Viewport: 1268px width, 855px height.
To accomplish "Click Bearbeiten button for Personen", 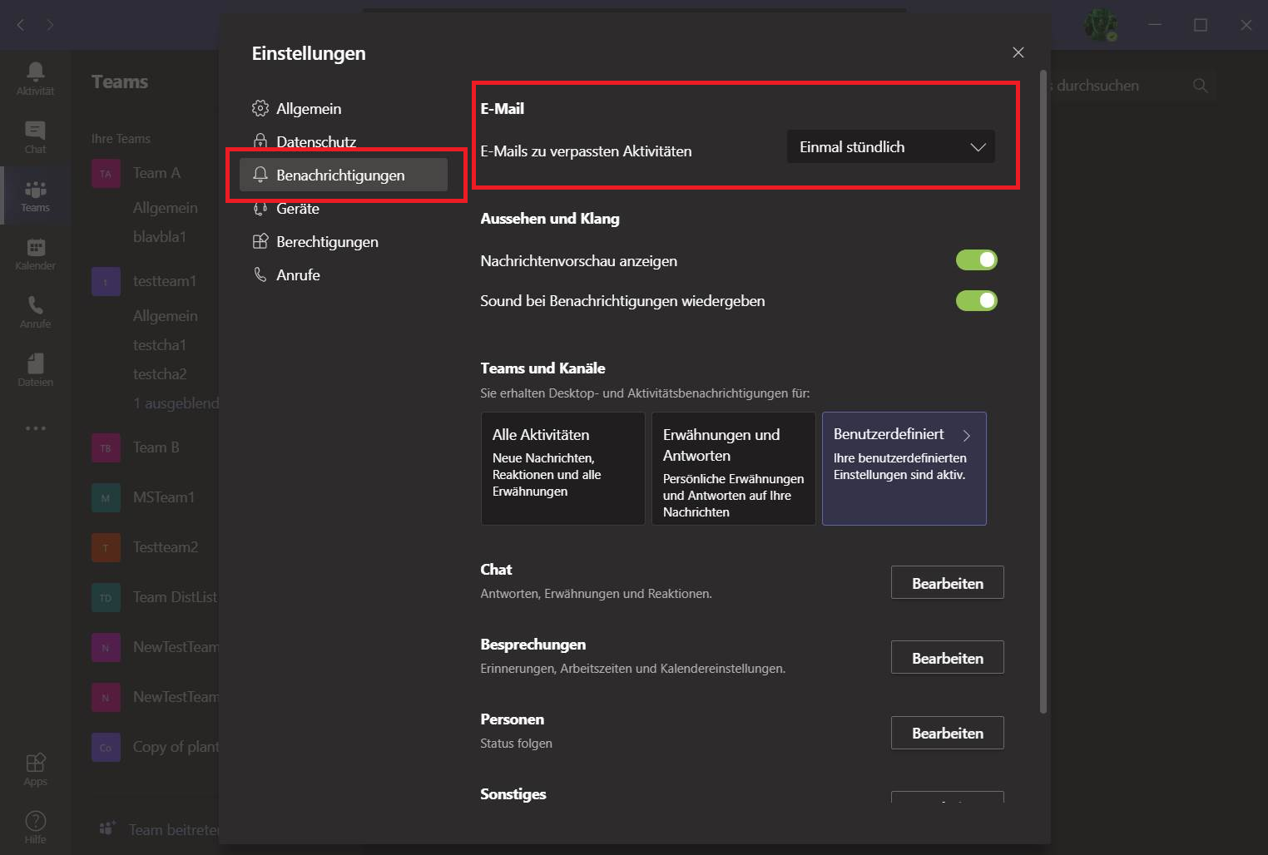I will tap(947, 733).
